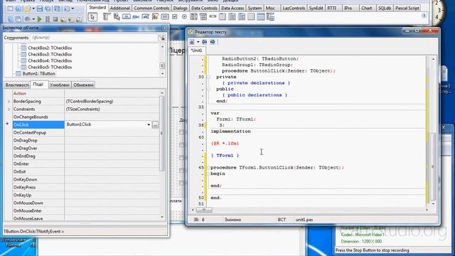
Task: Click the Save file toolbar icon
Action: coord(40,9)
